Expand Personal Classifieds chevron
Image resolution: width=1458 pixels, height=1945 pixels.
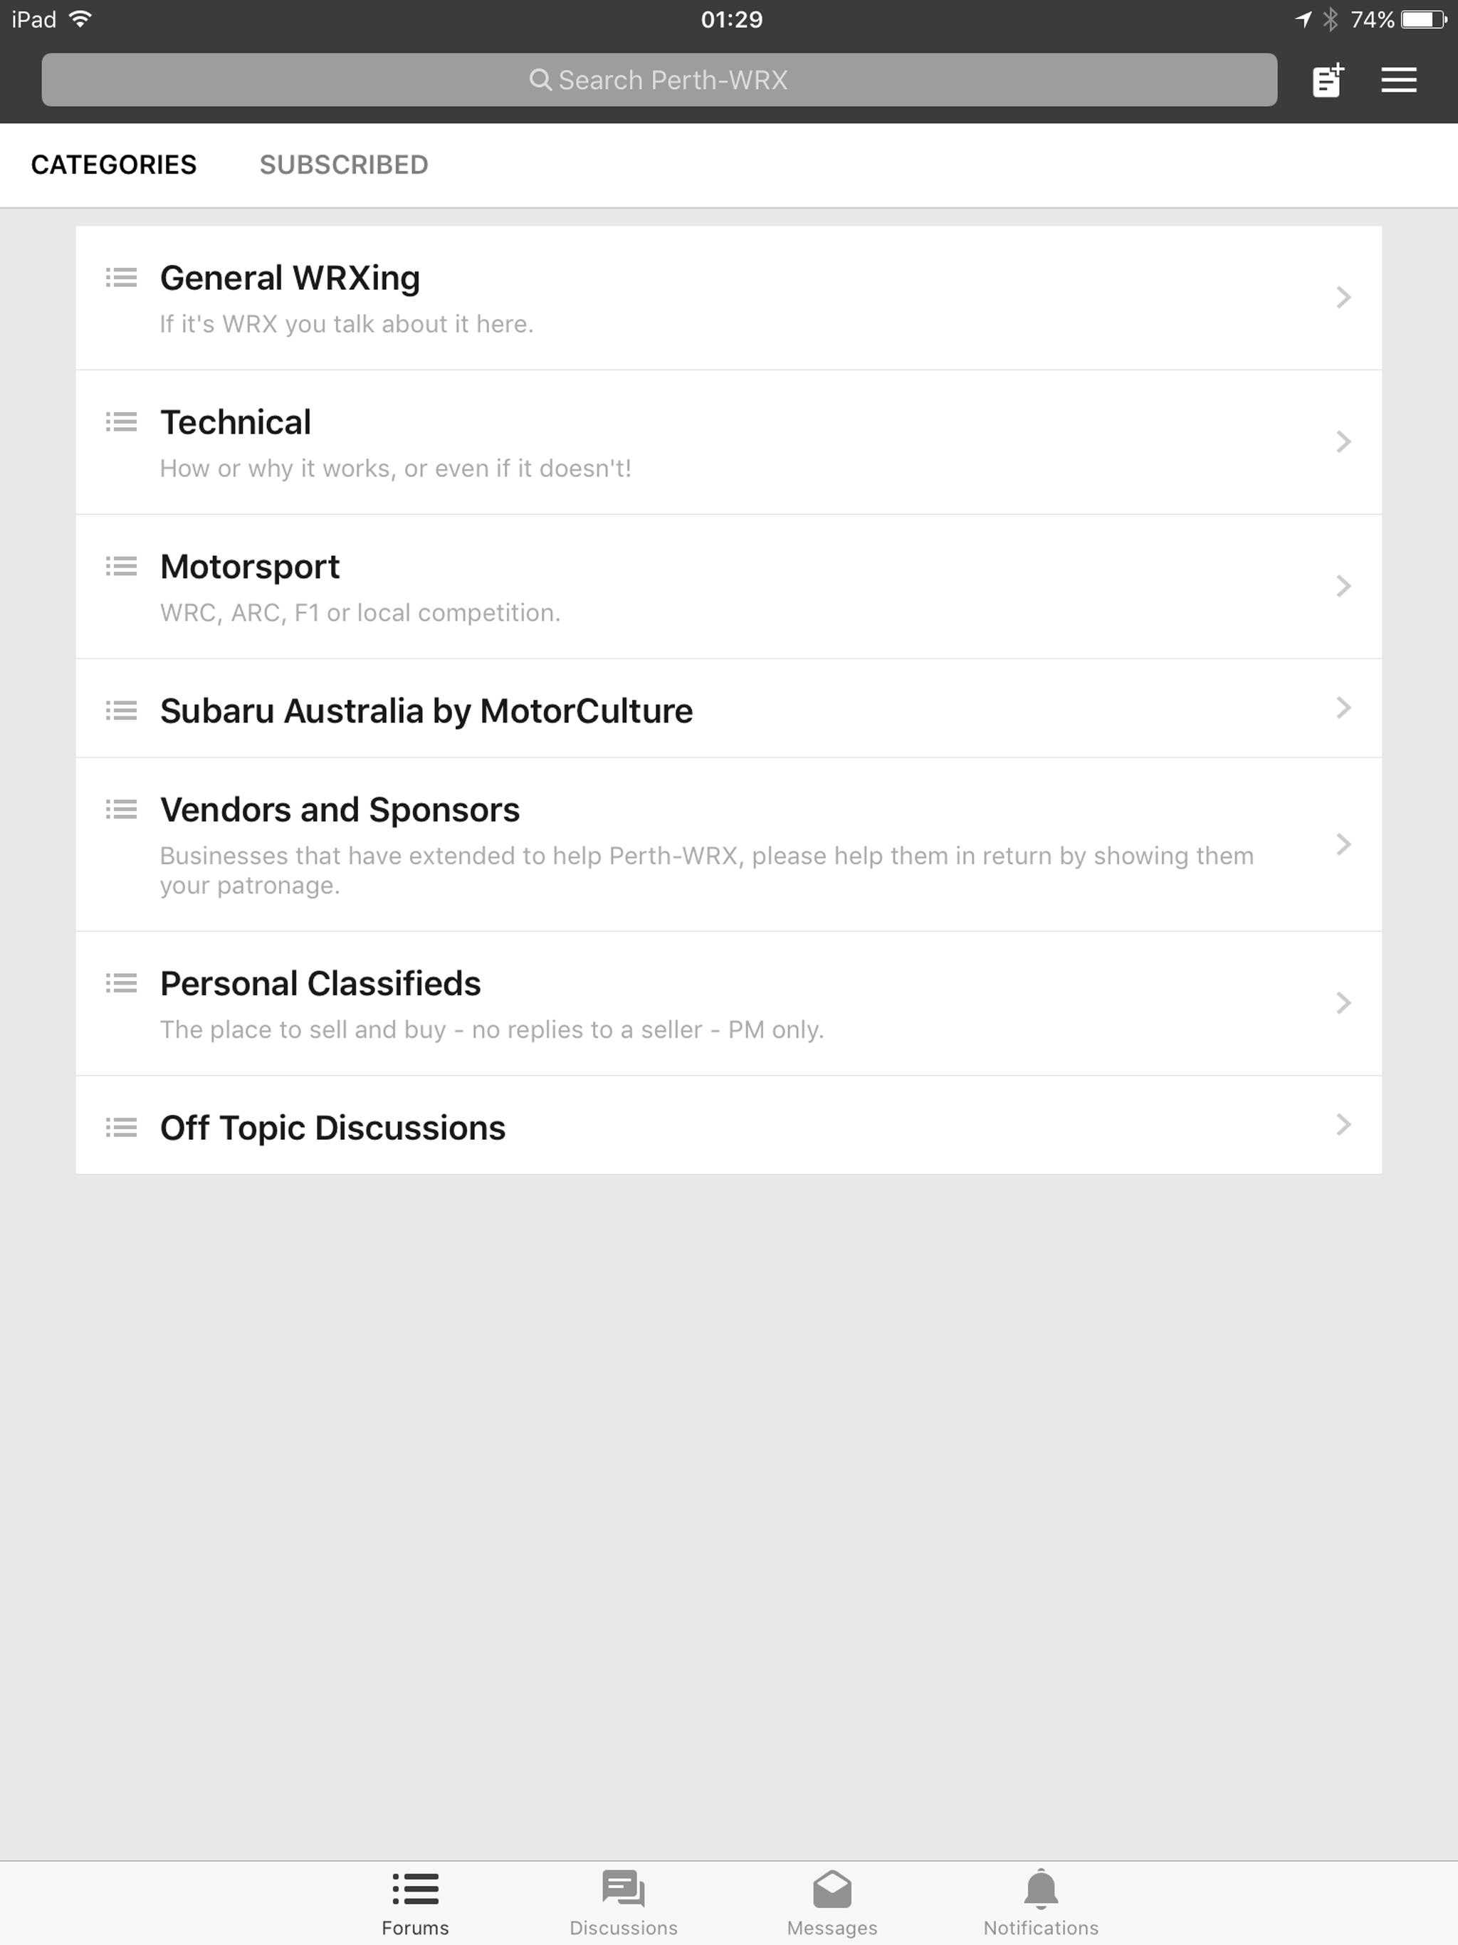pyautogui.click(x=1343, y=1003)
